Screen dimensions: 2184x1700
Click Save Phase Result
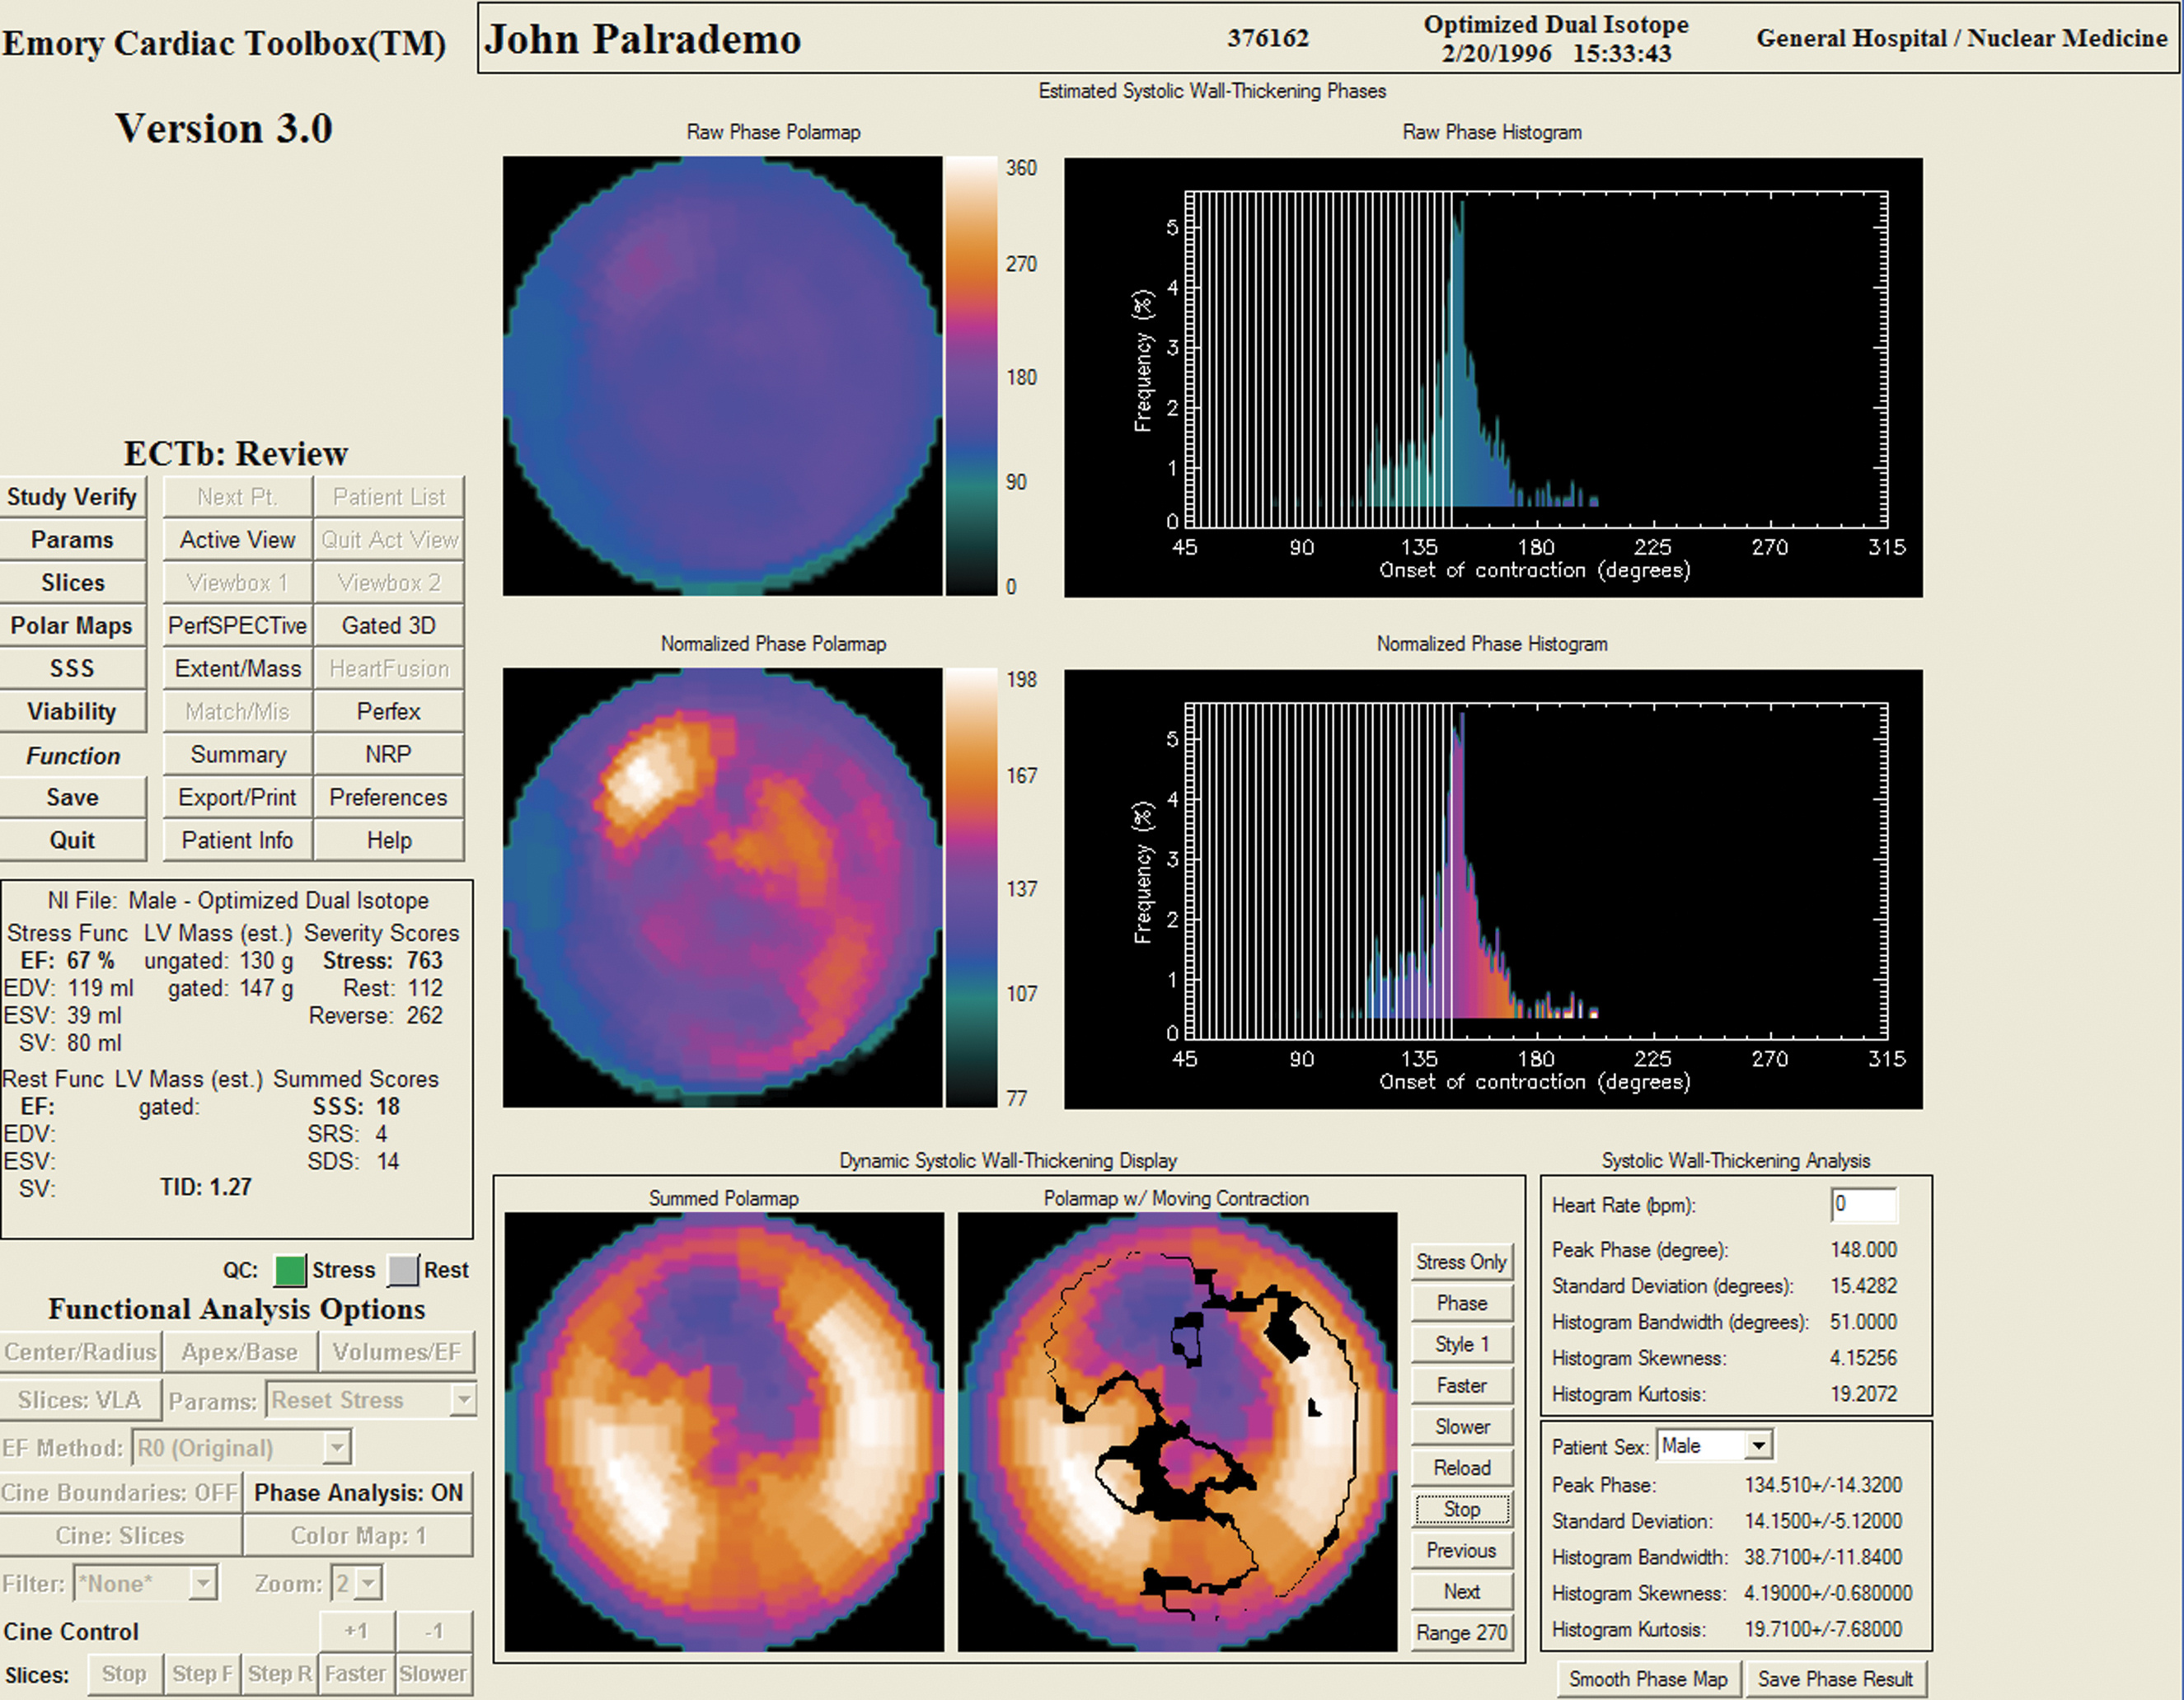coord(1835,1679)
